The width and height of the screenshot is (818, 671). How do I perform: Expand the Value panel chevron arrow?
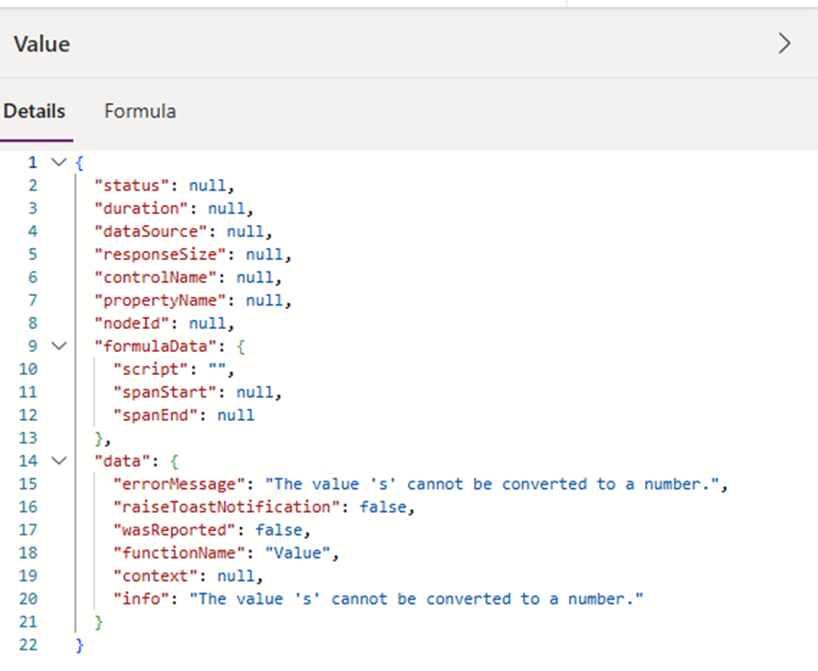(x=785, y=43)
